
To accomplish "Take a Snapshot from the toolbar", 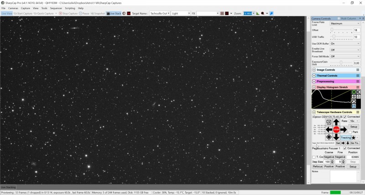I will coord(98,14).
